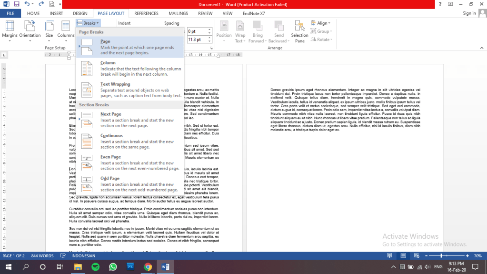The width and height of the screenshot is (487, 274).
Task: Open the Margins dropdown
Action: click(10, 31)
